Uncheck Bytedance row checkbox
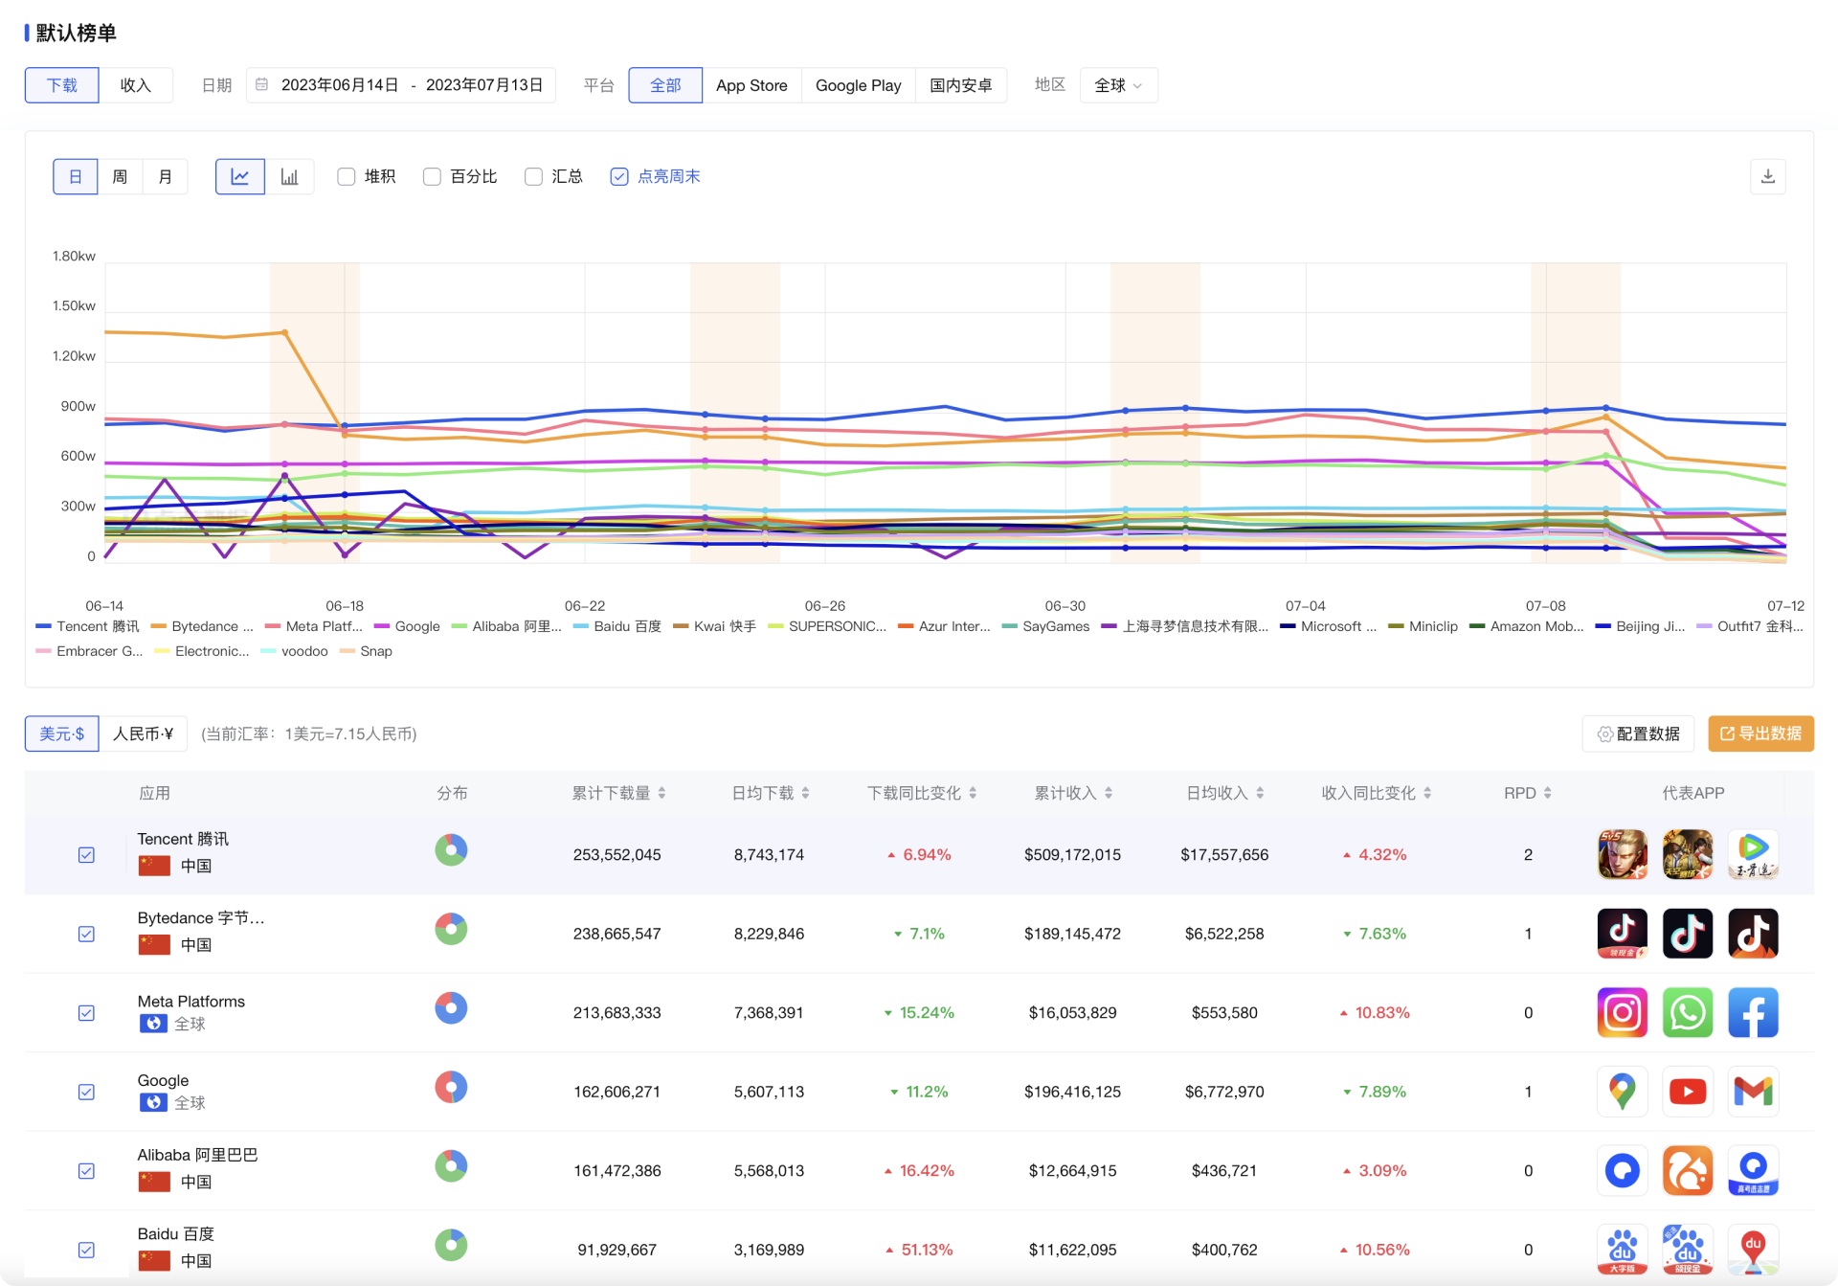The image size is (1838, 1286). pyautogui.click(x=86, y=934)
